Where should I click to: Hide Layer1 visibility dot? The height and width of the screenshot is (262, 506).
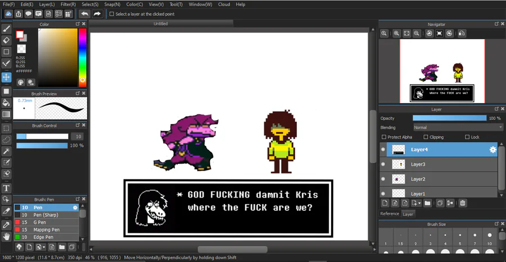pos(383,194)
